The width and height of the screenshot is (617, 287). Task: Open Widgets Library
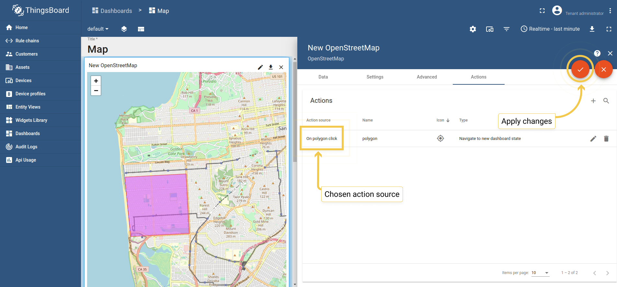[x=40, y=120]
